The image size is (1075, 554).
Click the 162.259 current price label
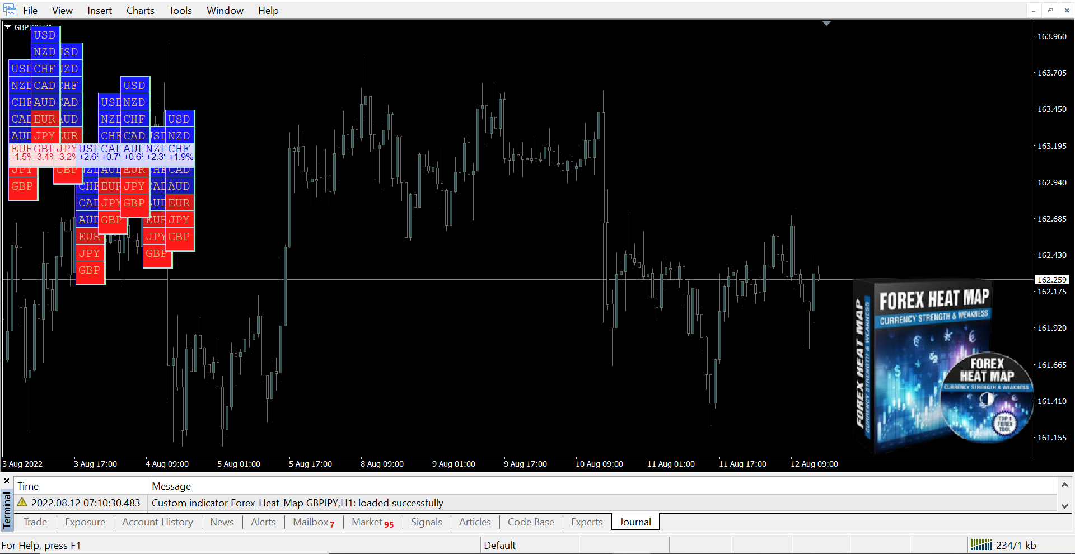tap(1052, 280)
